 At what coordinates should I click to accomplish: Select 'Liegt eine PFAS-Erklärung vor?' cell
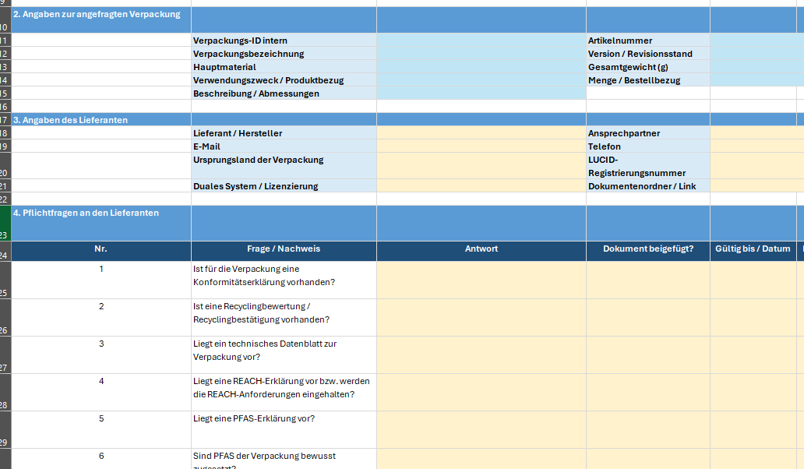[284, 429]
